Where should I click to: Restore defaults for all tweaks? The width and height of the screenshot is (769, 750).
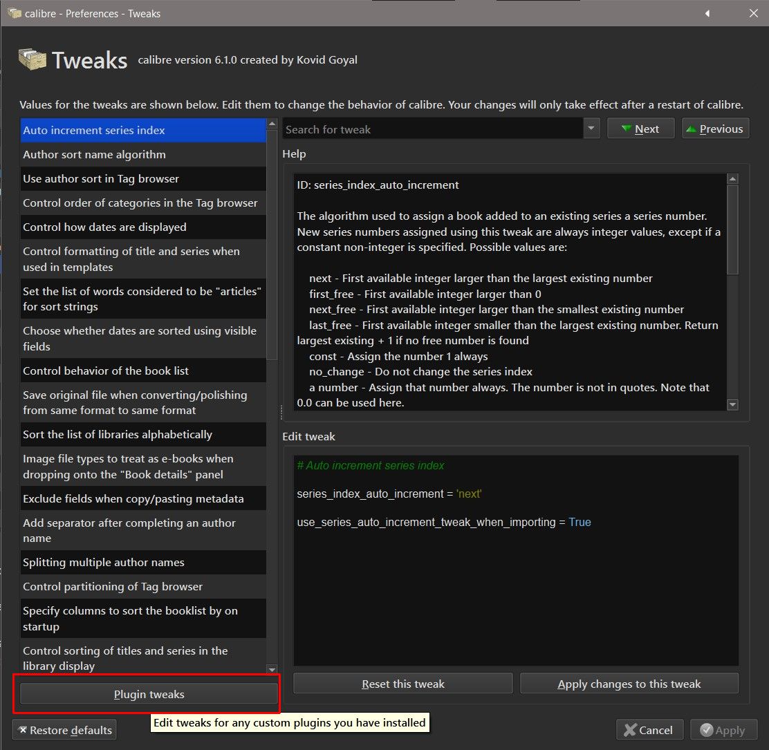click(64, 730)
